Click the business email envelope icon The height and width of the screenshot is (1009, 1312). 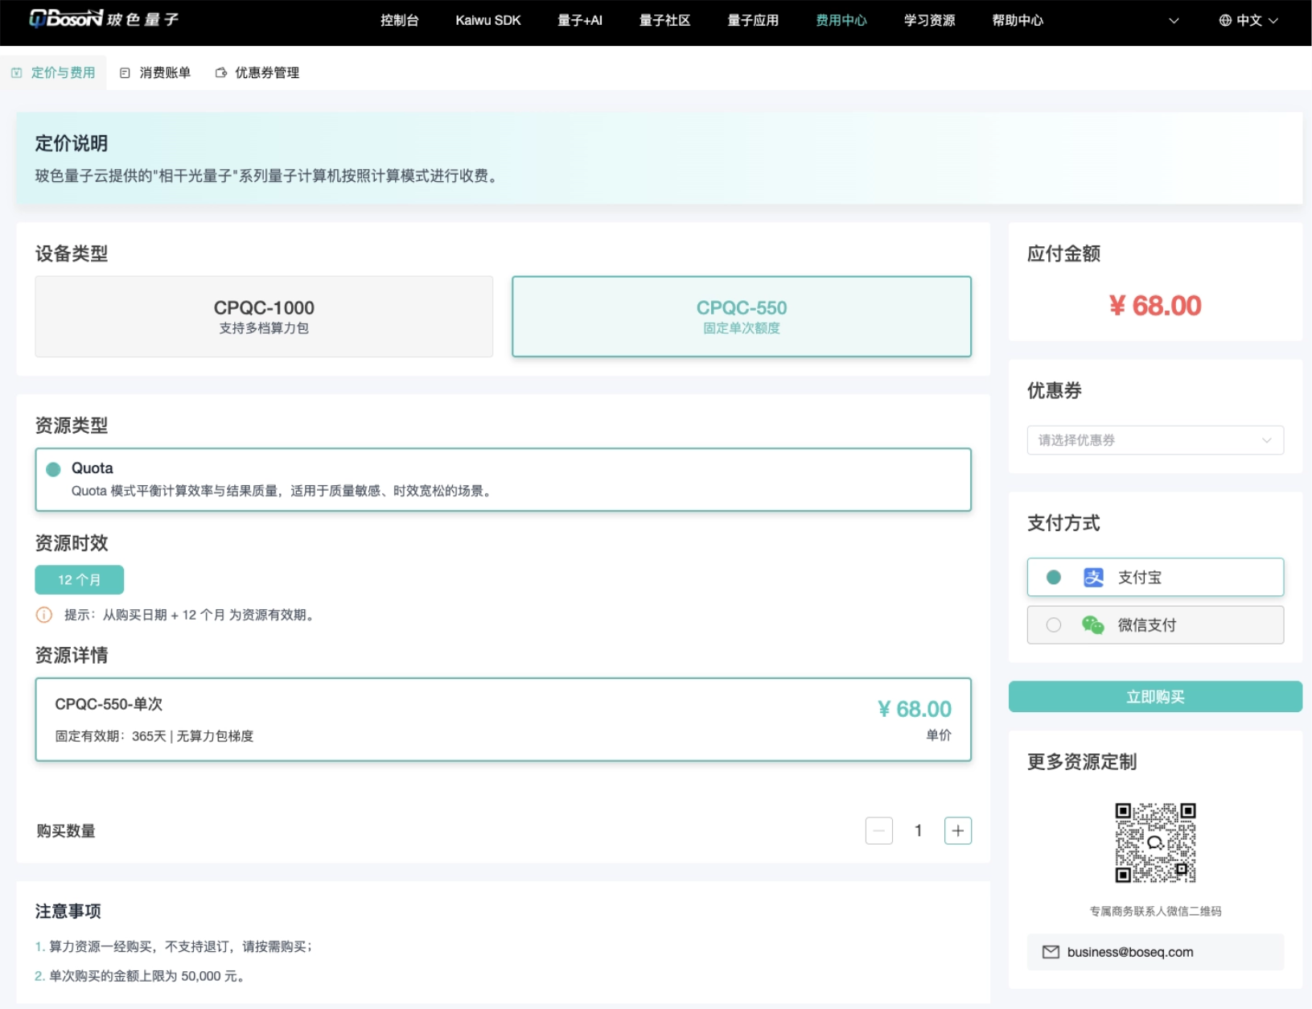pyautogui.click(x=1051, y=952)
